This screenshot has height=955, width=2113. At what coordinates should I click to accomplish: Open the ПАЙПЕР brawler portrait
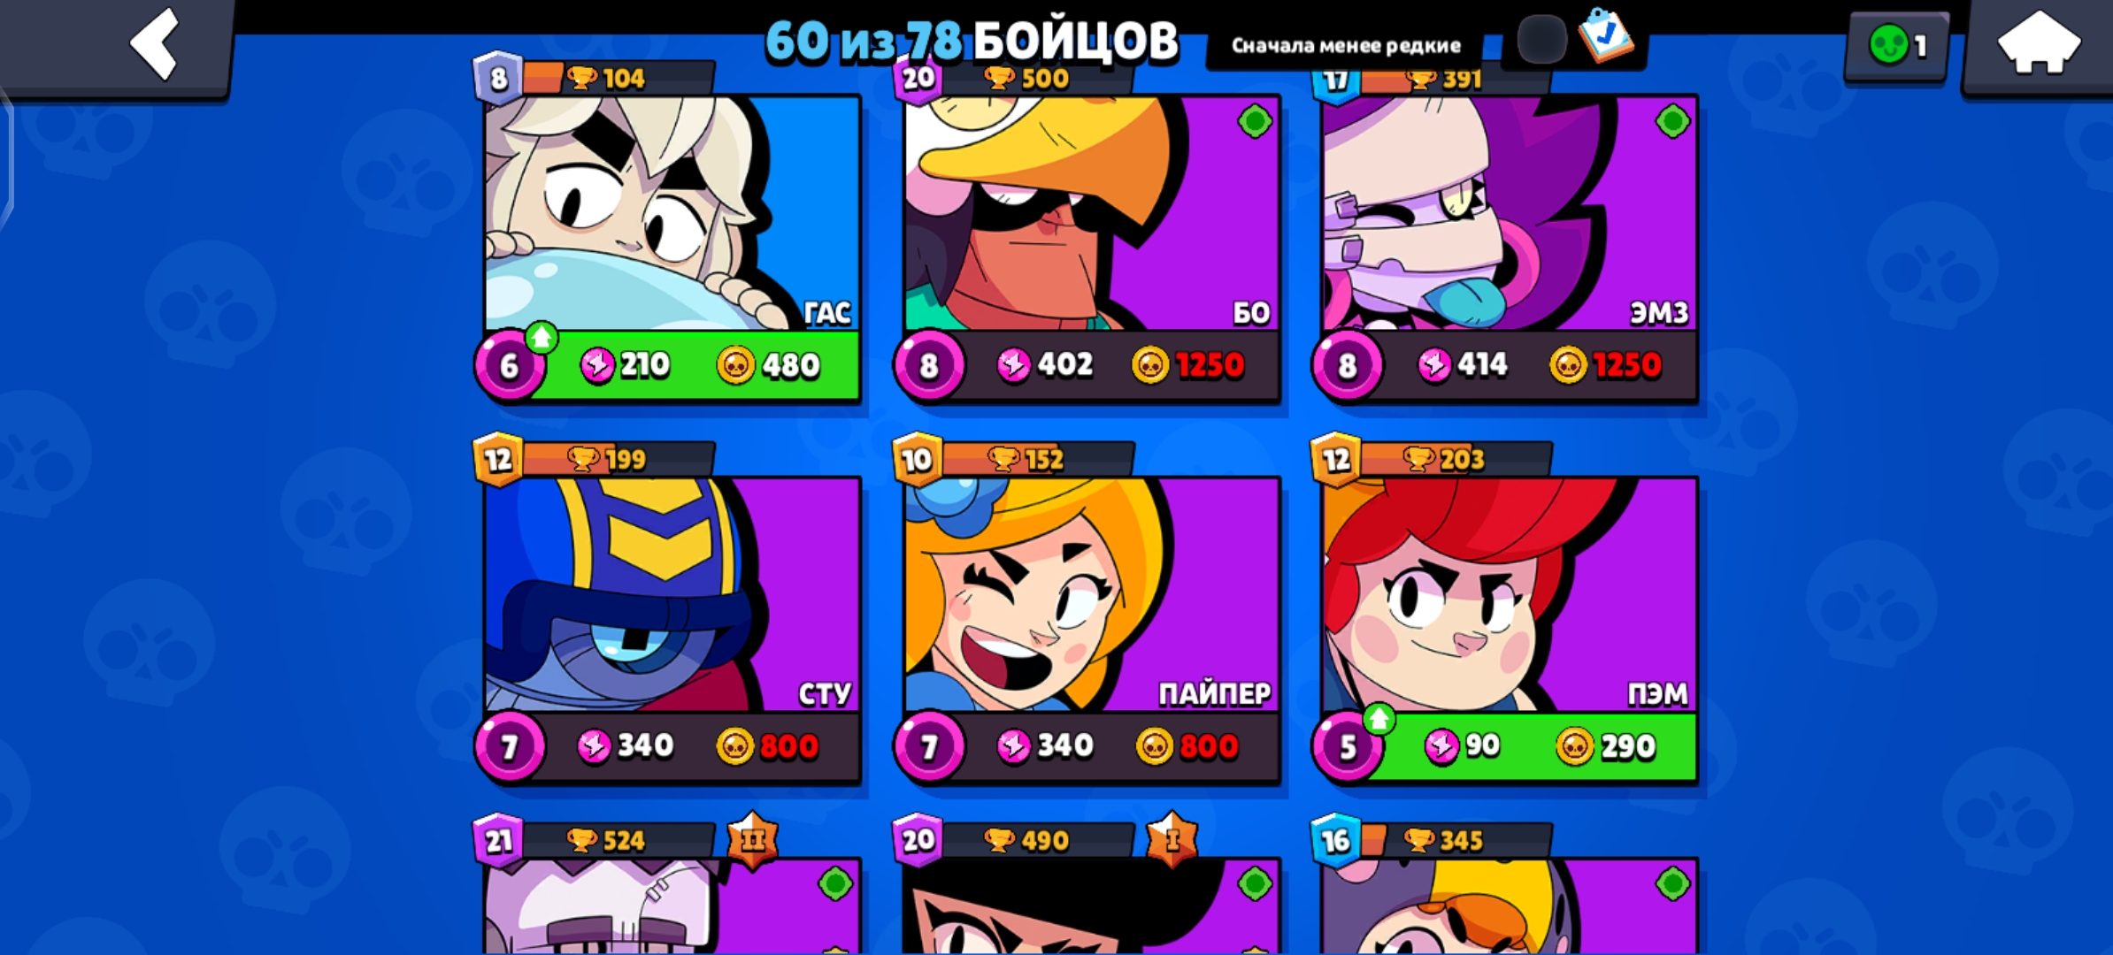coord(1091,594)
